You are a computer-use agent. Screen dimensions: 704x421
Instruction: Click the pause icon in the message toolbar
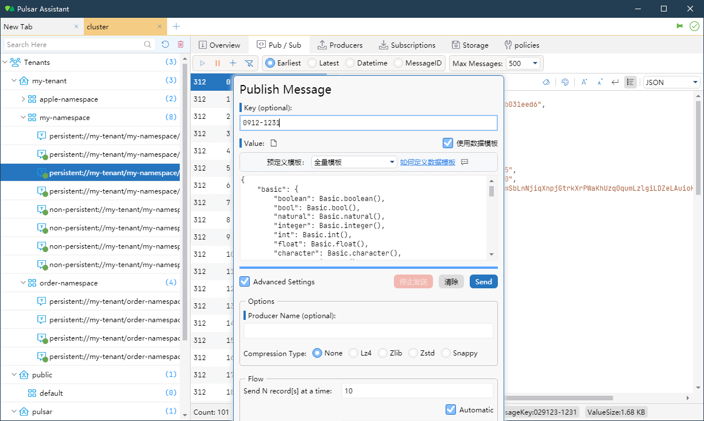[218, 63]
